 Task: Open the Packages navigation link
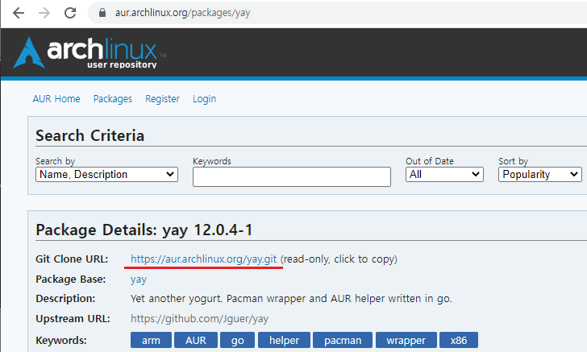pos(113,99)
